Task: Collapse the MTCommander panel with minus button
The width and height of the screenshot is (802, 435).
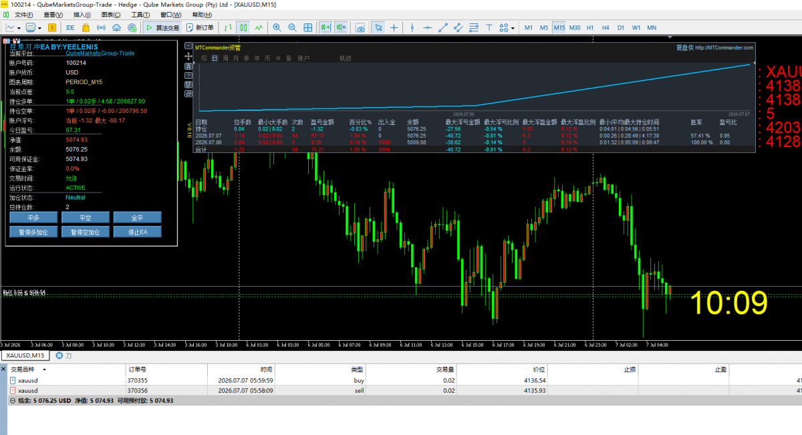Action: pos(188,46)
